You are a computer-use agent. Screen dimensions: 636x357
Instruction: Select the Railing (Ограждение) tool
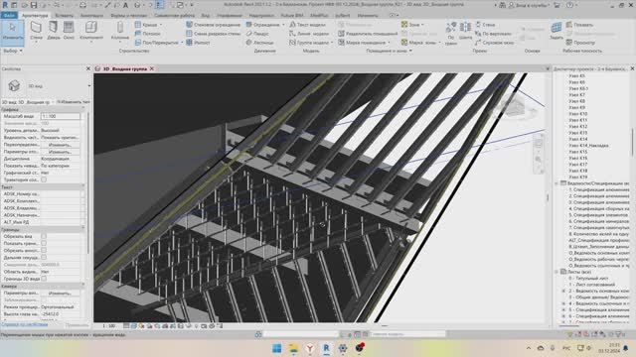tap(262, 25)
